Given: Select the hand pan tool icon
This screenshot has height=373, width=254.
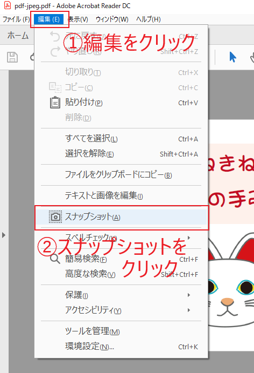Looking at the screenshot, I should pyautogui.click(x=252, y=58).
